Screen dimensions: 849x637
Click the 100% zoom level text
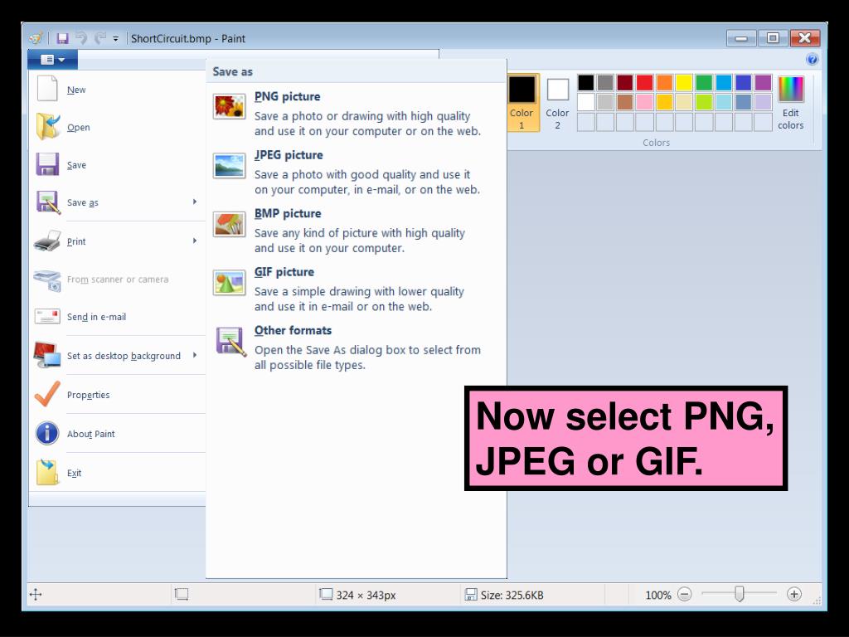point(657,595)
